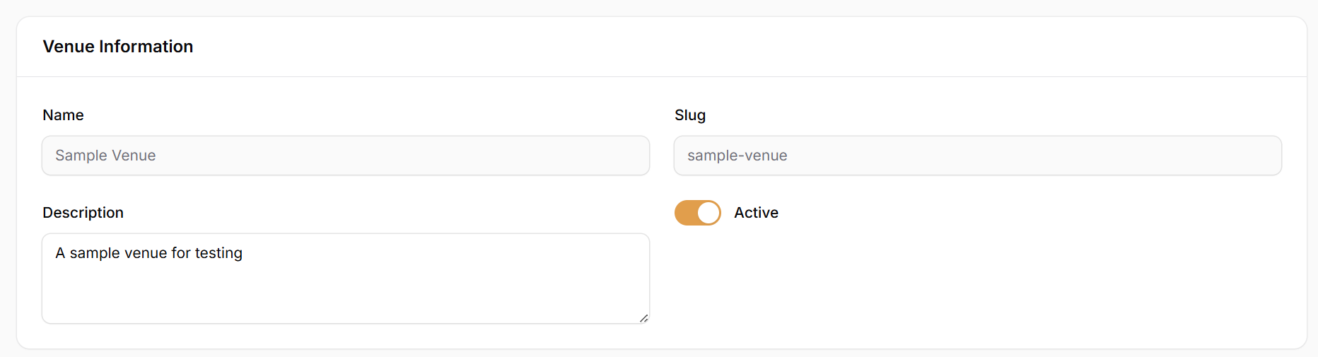
Task: Click the empty lower area of the Description box
Action: (345, 300)
